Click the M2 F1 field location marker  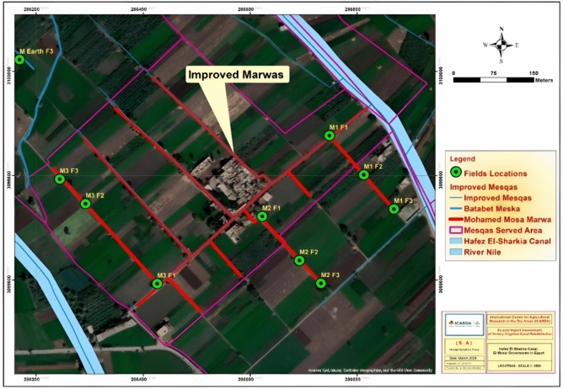[262, 216]
